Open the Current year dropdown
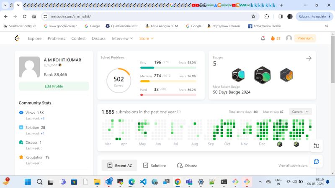This screenshot has height=188, width=335. (300, 112)
